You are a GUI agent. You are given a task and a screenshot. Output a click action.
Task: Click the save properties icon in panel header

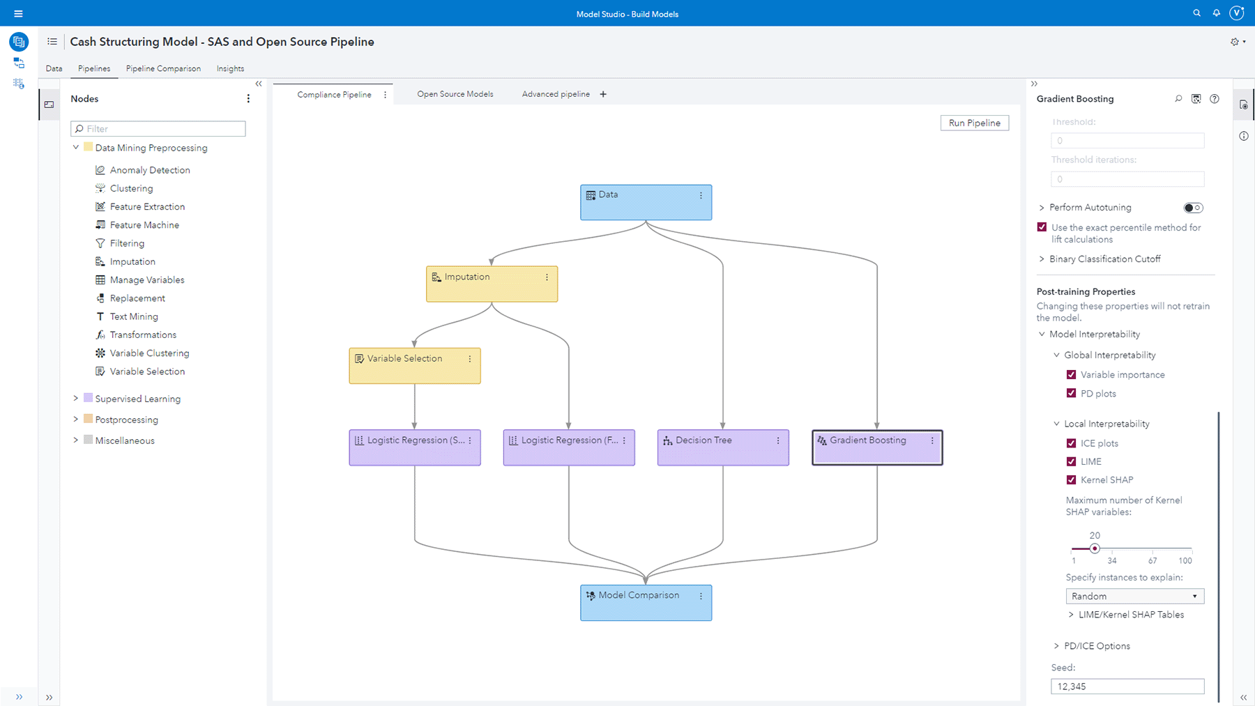click(1196, 99)
